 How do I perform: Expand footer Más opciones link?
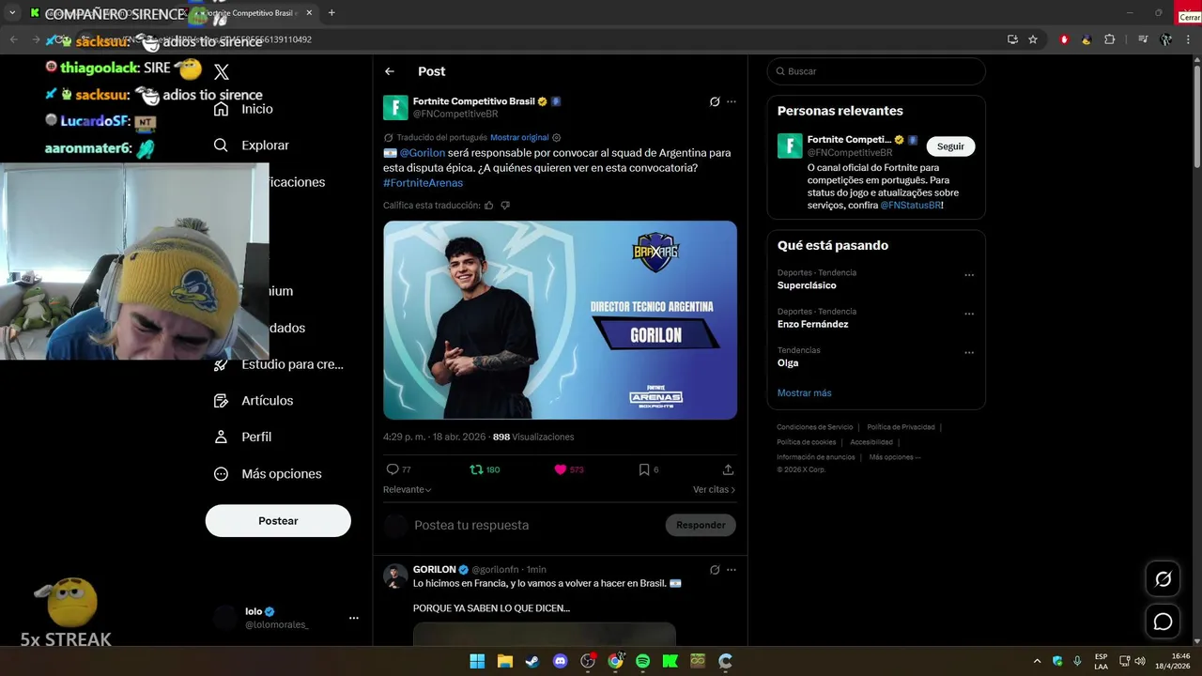tap(895, 457)
